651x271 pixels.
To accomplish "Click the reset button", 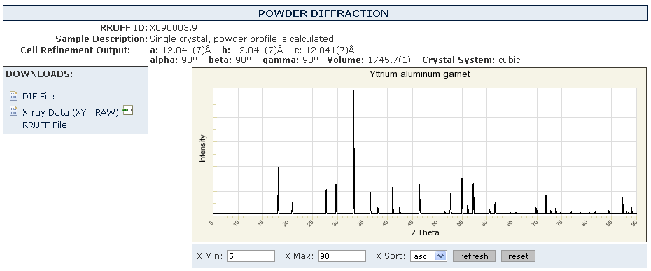I will coord(518,256).
